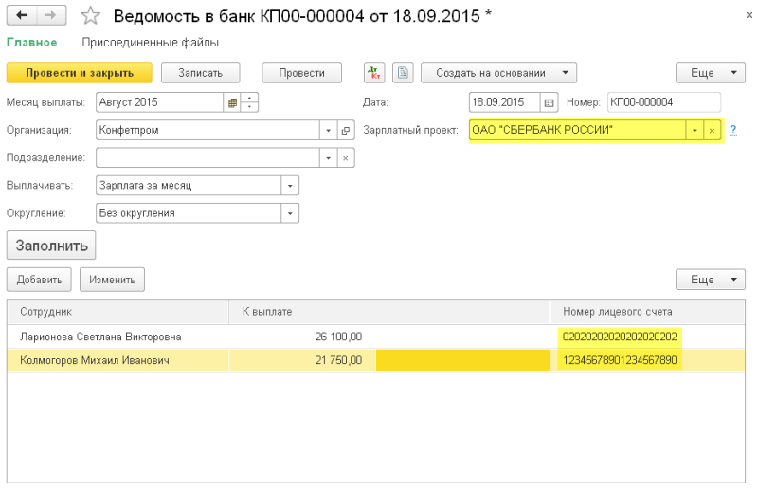Open calendar picker for Дата field
This screenshot has width=758, height=492.
(549, 102)
